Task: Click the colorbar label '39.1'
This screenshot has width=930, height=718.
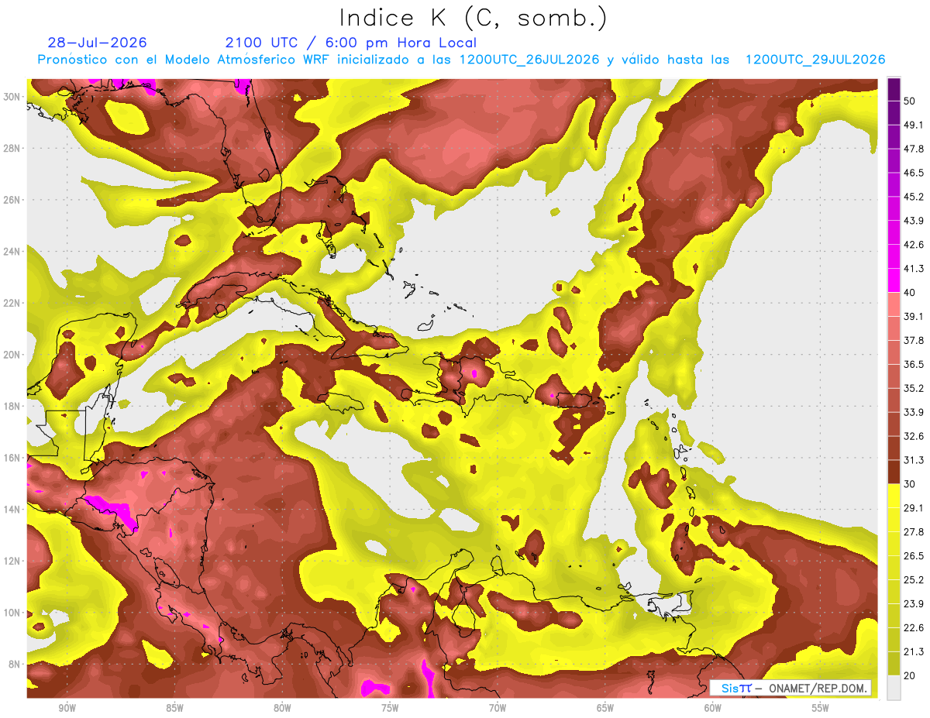Action: click(x=914, y=316)
